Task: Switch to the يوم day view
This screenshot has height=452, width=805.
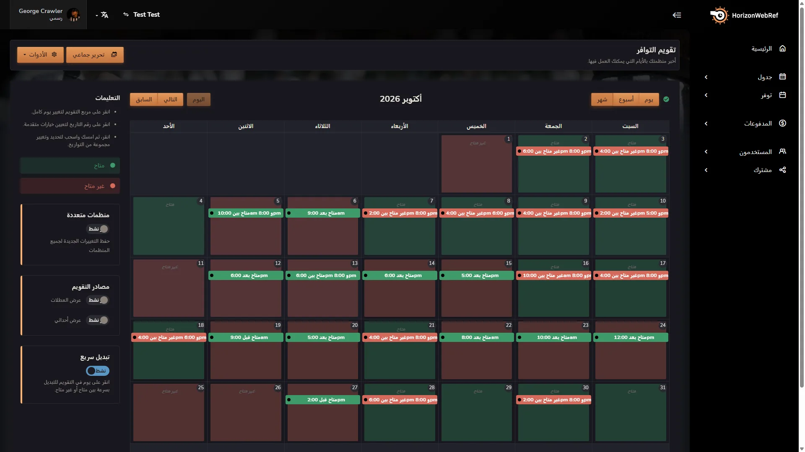Action: (x=649, y=100)
